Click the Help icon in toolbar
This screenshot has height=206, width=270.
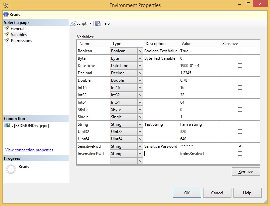[x=98, y=23]
